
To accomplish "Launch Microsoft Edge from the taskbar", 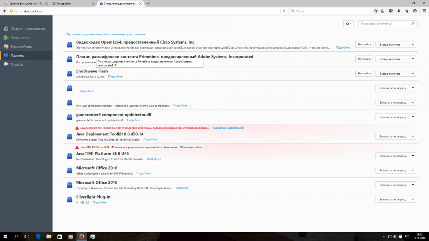I will tap(38, 236).
